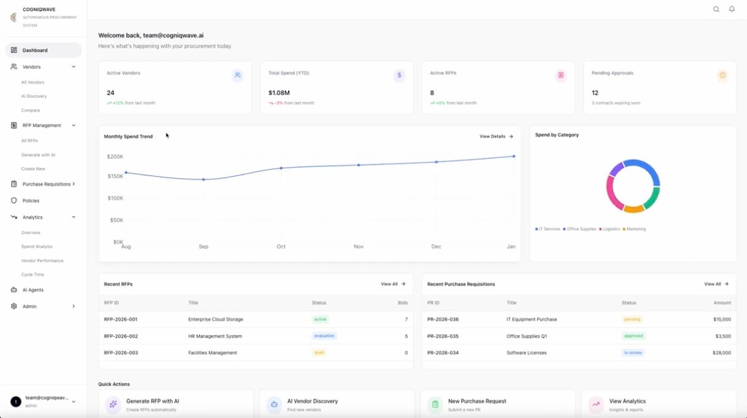Image resolution: width=747 pixels, height=418 pixels.
Task: Collapse the Vendors section in the sidebar
Action: point(74,66)
